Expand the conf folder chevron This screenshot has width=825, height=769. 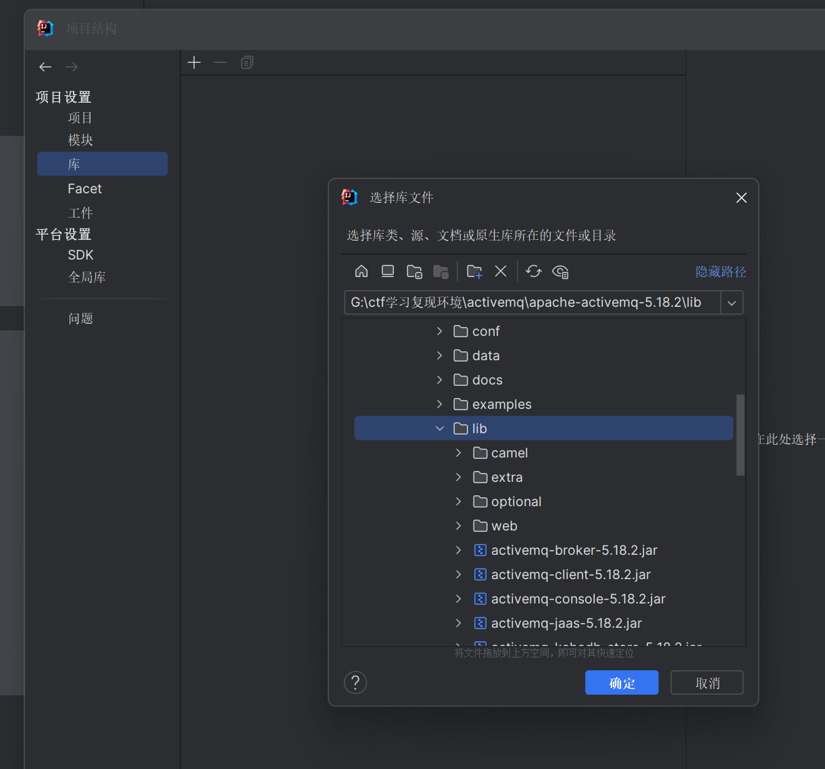(x=440, y=331)
